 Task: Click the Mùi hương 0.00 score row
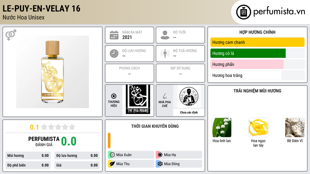tap(28, 156)
